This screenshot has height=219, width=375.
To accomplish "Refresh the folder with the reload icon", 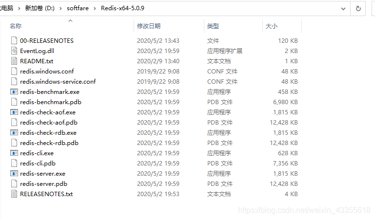I will 358,9.
